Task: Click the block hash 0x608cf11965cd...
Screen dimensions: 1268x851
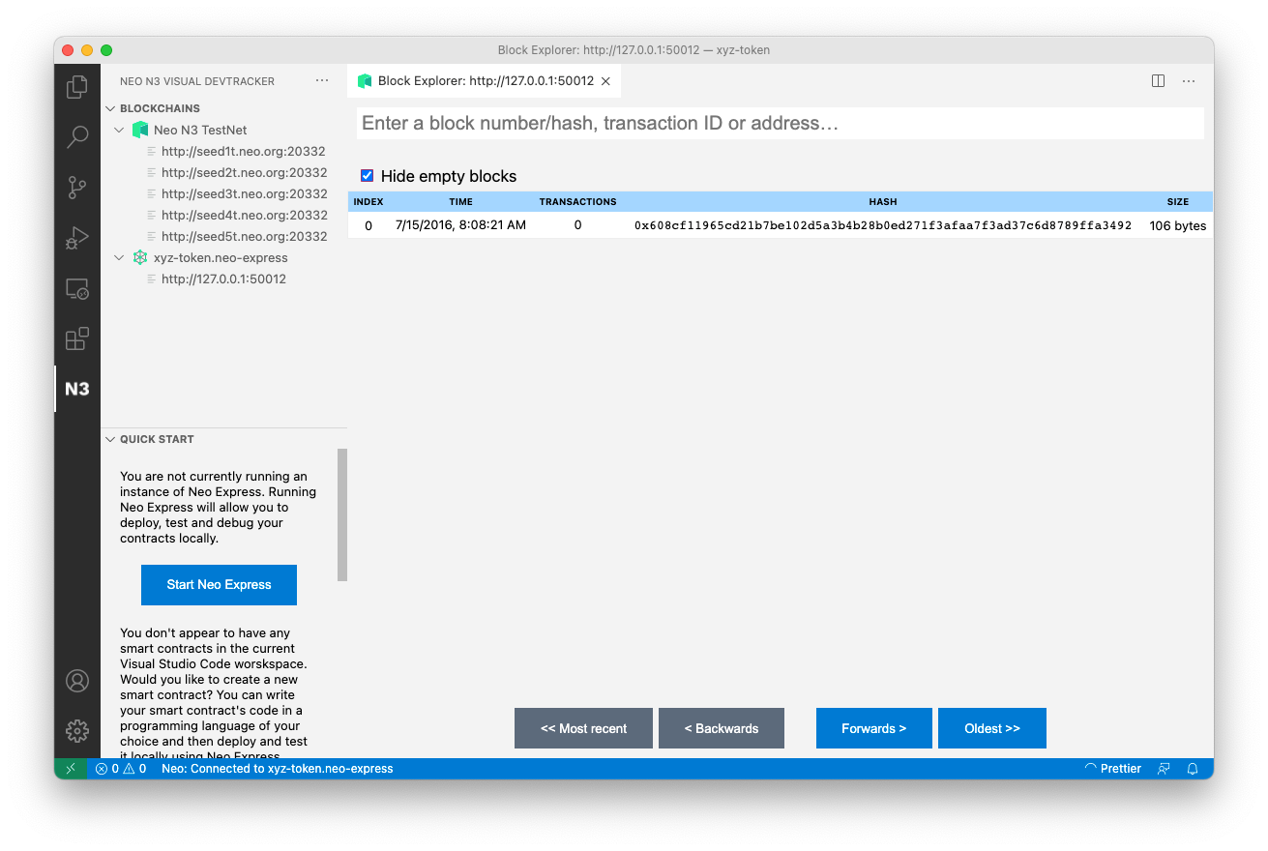Action: (x=883, y=225)
